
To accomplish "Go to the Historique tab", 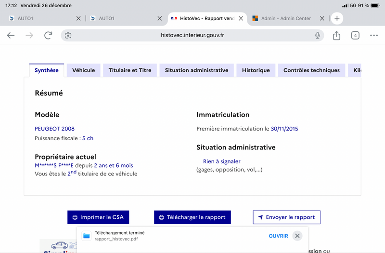I will point(256,70).
